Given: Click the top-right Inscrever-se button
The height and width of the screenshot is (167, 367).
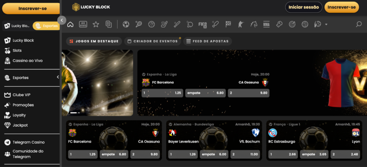Looking at the screenshot, I should tap(342, 7).
